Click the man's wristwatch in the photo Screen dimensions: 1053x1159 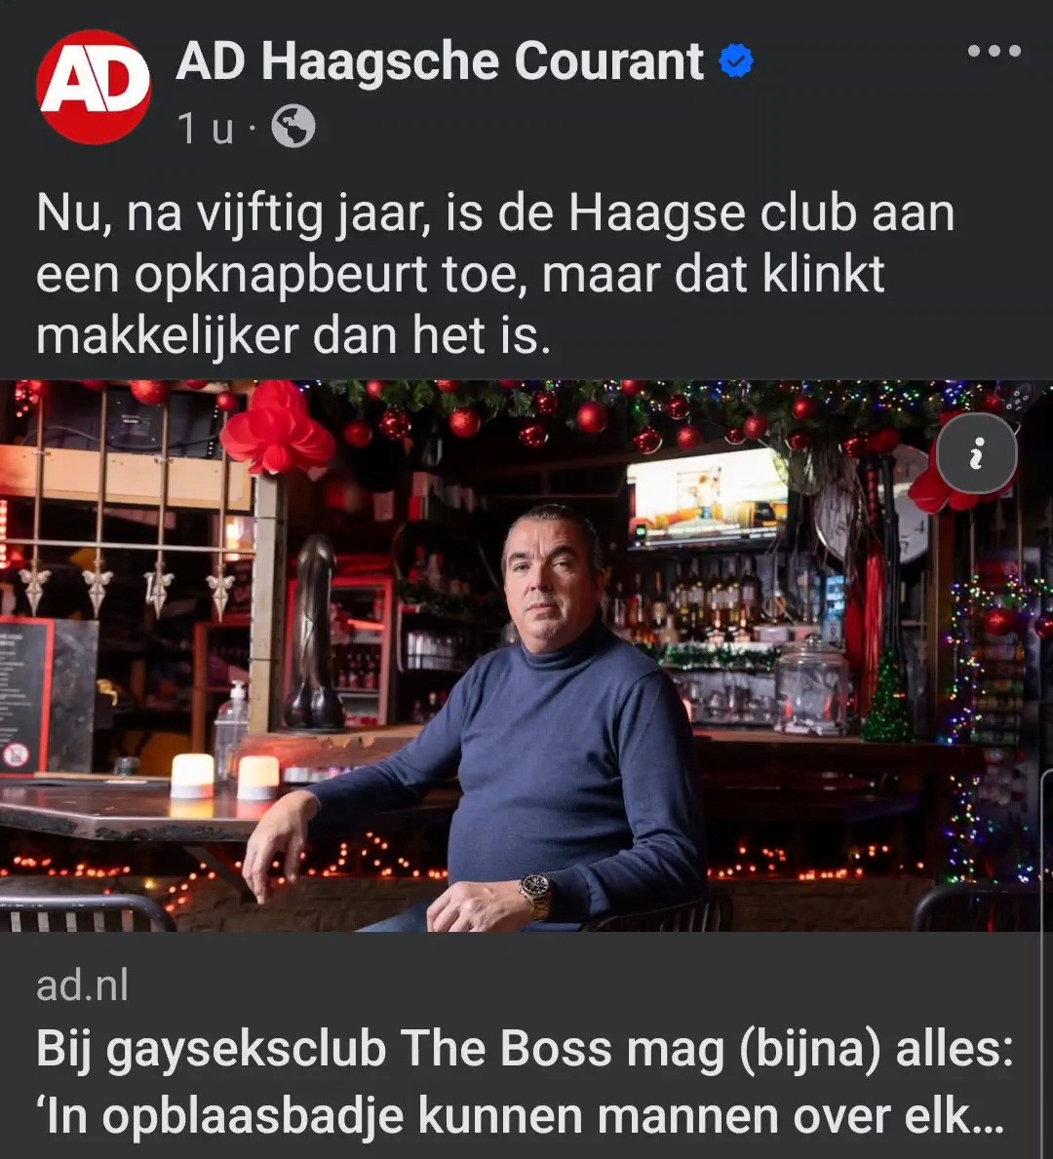(x=535, y=894)
